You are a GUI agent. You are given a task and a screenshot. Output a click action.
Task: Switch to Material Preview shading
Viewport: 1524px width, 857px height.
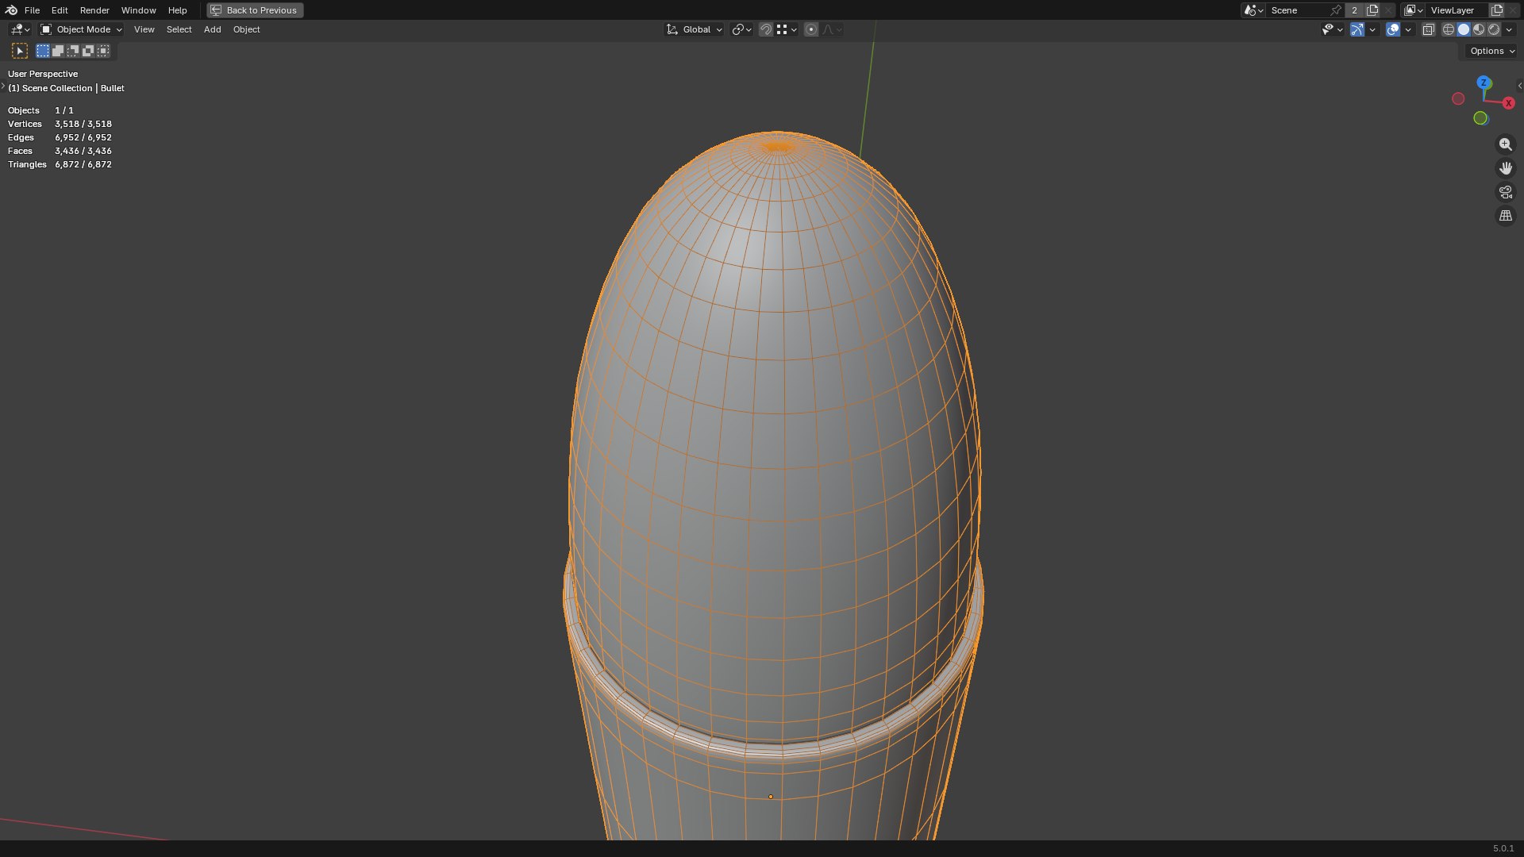1479,29
